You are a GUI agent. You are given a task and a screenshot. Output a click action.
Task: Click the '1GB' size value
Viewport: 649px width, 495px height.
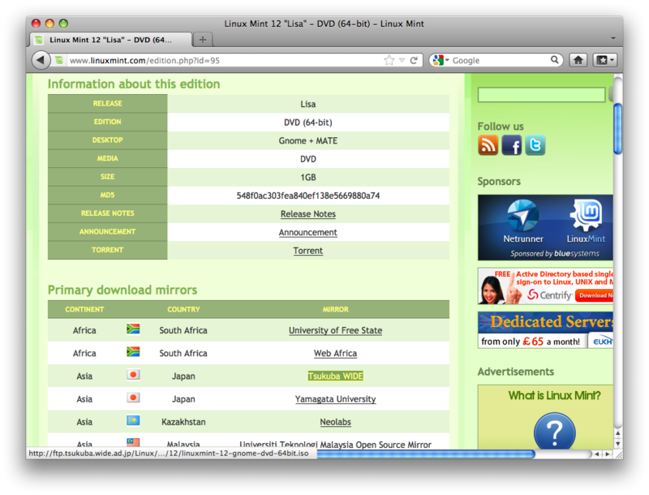(x=308, y=178)
